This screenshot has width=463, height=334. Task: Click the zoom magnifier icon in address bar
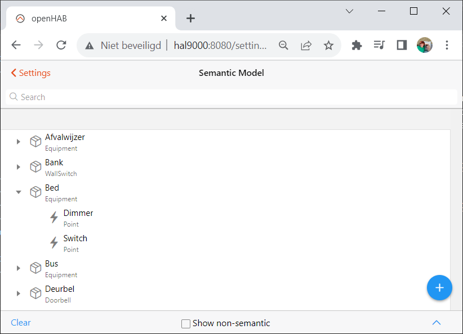(283, 46)
